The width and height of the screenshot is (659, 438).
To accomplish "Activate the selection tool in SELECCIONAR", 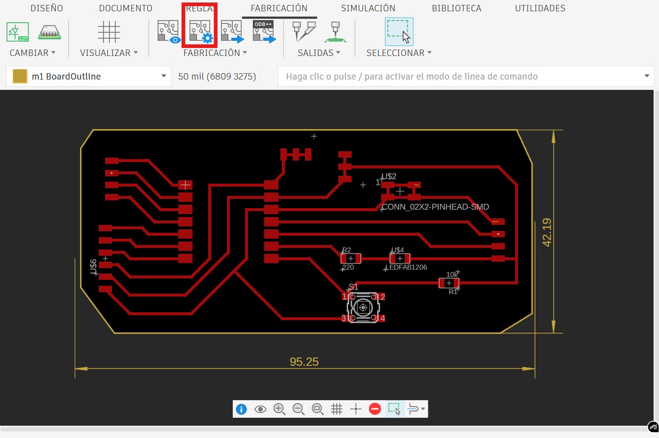I will pos(399,32).
